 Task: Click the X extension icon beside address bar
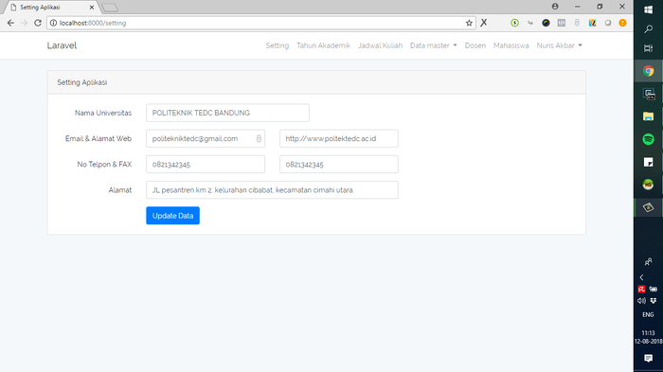click(484, 23)
